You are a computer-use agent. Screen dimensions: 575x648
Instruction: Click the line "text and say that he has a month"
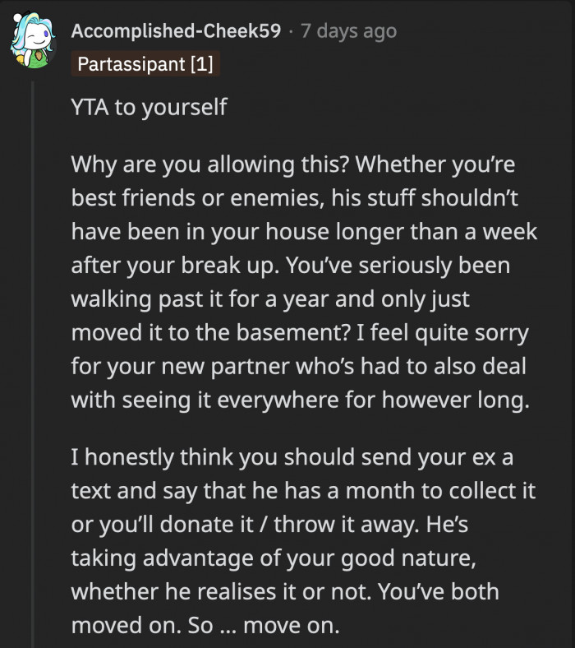tap(303, 492)
